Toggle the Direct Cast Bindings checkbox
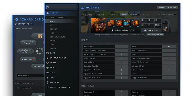 point(175,14)
